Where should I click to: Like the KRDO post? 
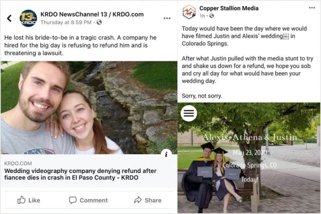[29, 200]
